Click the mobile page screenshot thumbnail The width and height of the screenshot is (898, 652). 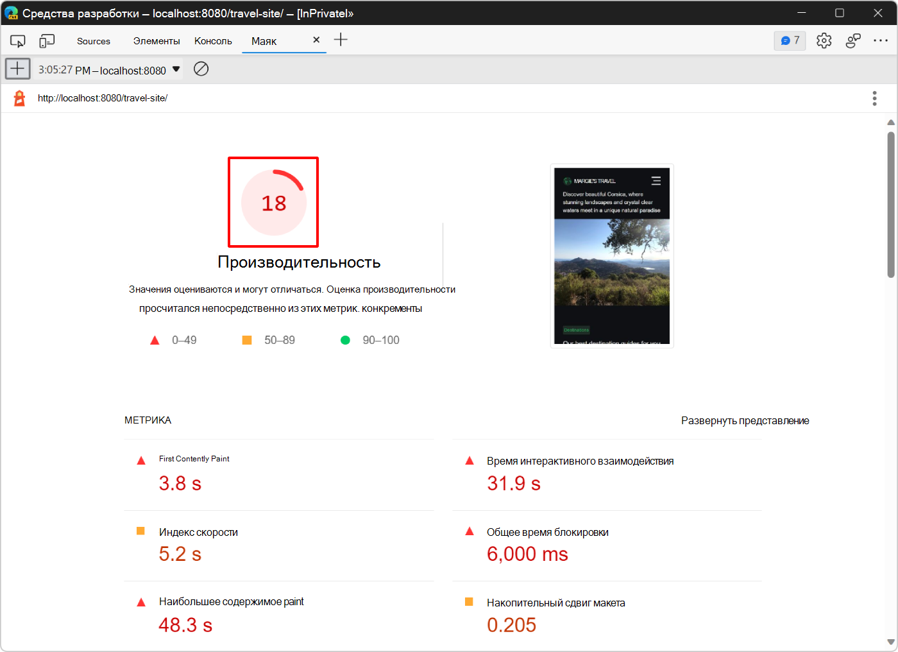click(611, 255)
